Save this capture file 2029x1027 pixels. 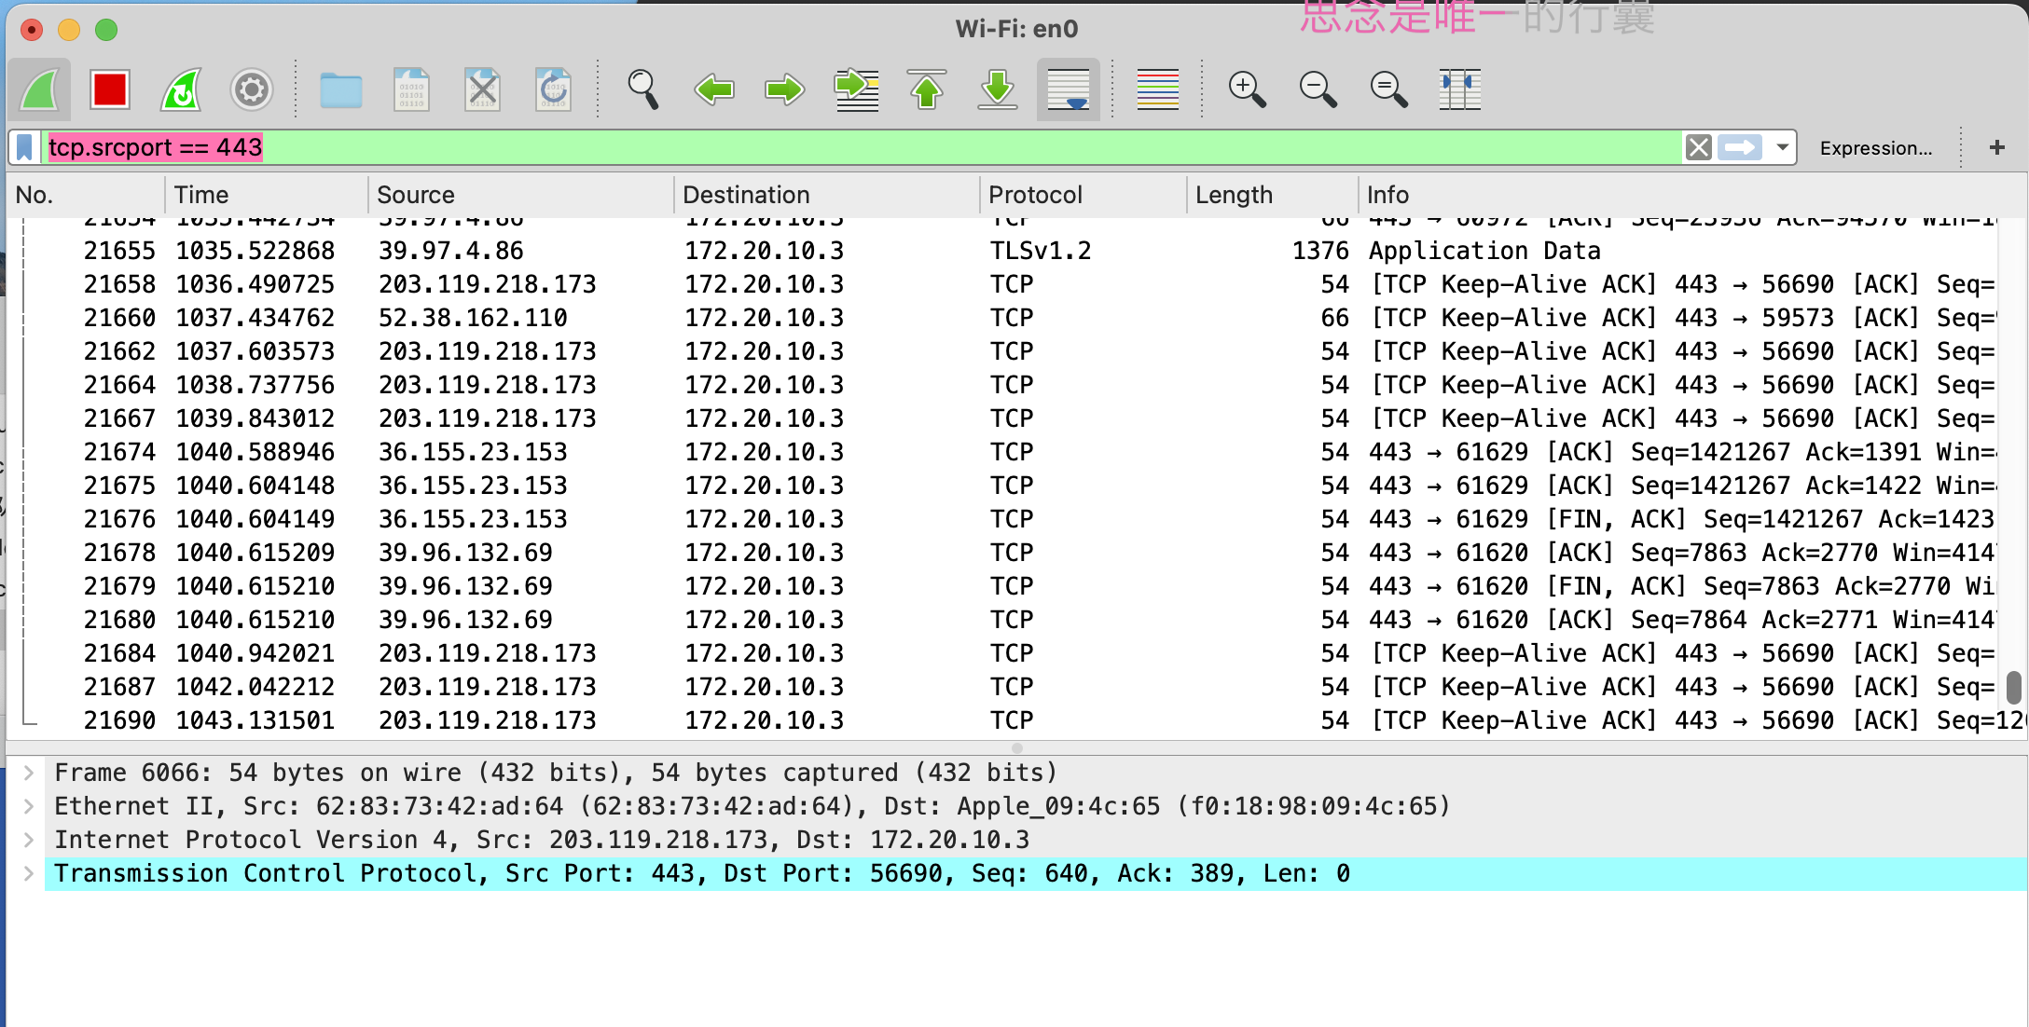point(411,90)
